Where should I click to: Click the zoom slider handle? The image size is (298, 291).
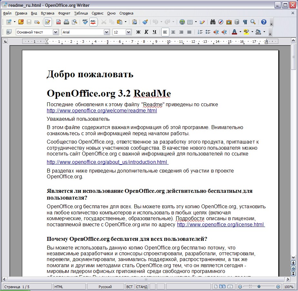[x=259, y=286]
